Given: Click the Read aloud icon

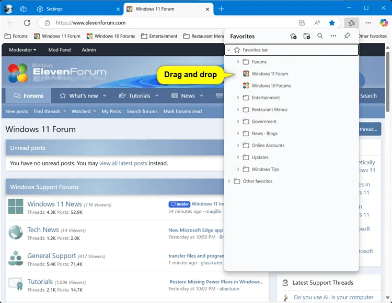Looking at the screenshot, I should (317, 23).
